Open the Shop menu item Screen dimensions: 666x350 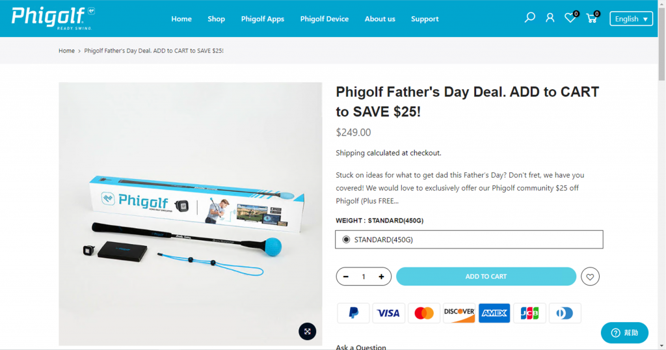click(216, 19)
